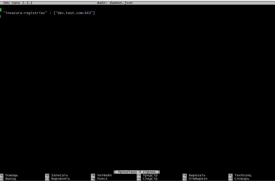Image resolution: width=275 pixels, height=181 pixels.
Task: Click the ^O Записать write-out shortcut
Action: pyautogui.click(x=56, y=175)
